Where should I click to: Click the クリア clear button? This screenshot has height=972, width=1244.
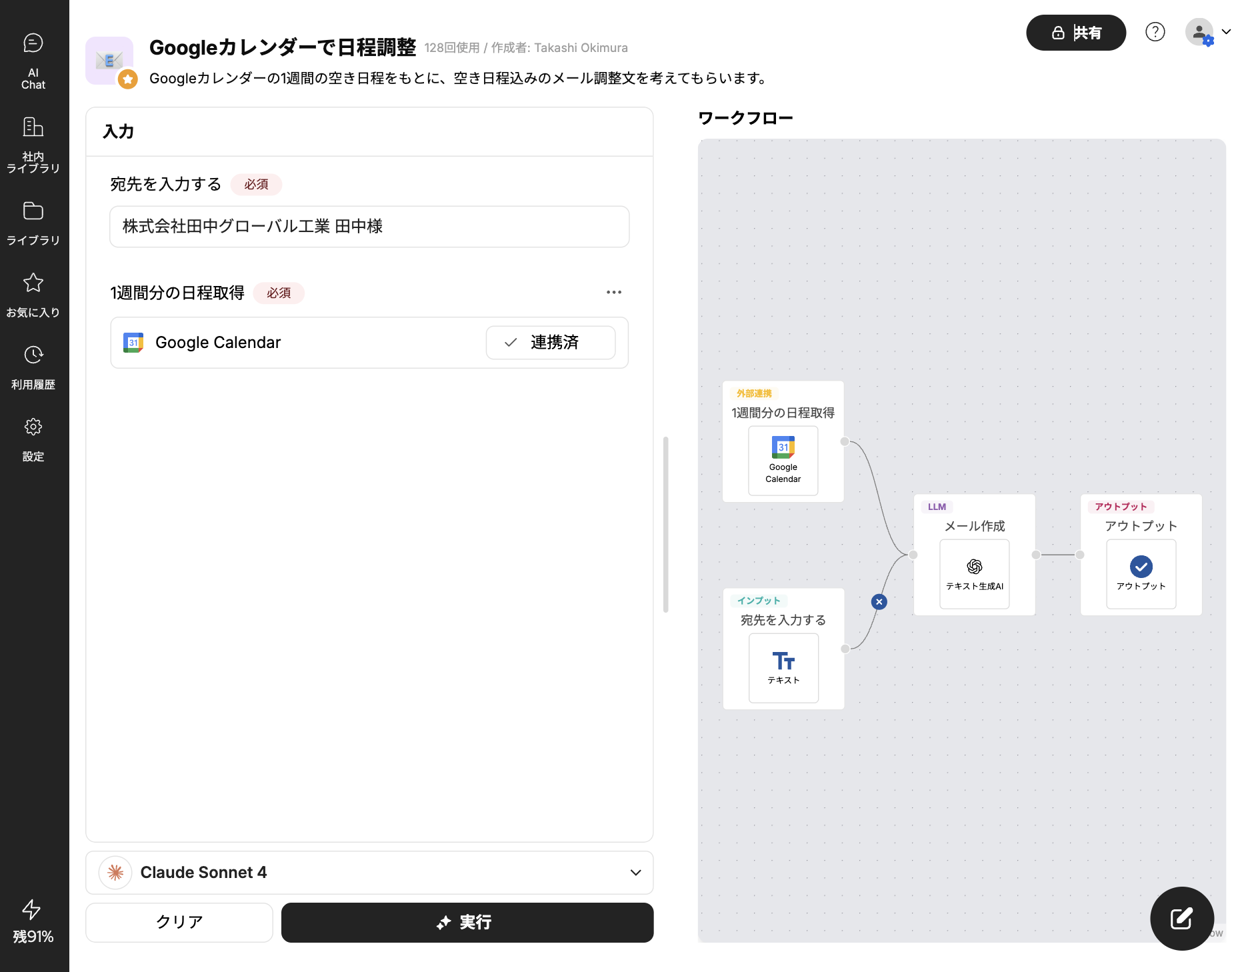point(179,922)
